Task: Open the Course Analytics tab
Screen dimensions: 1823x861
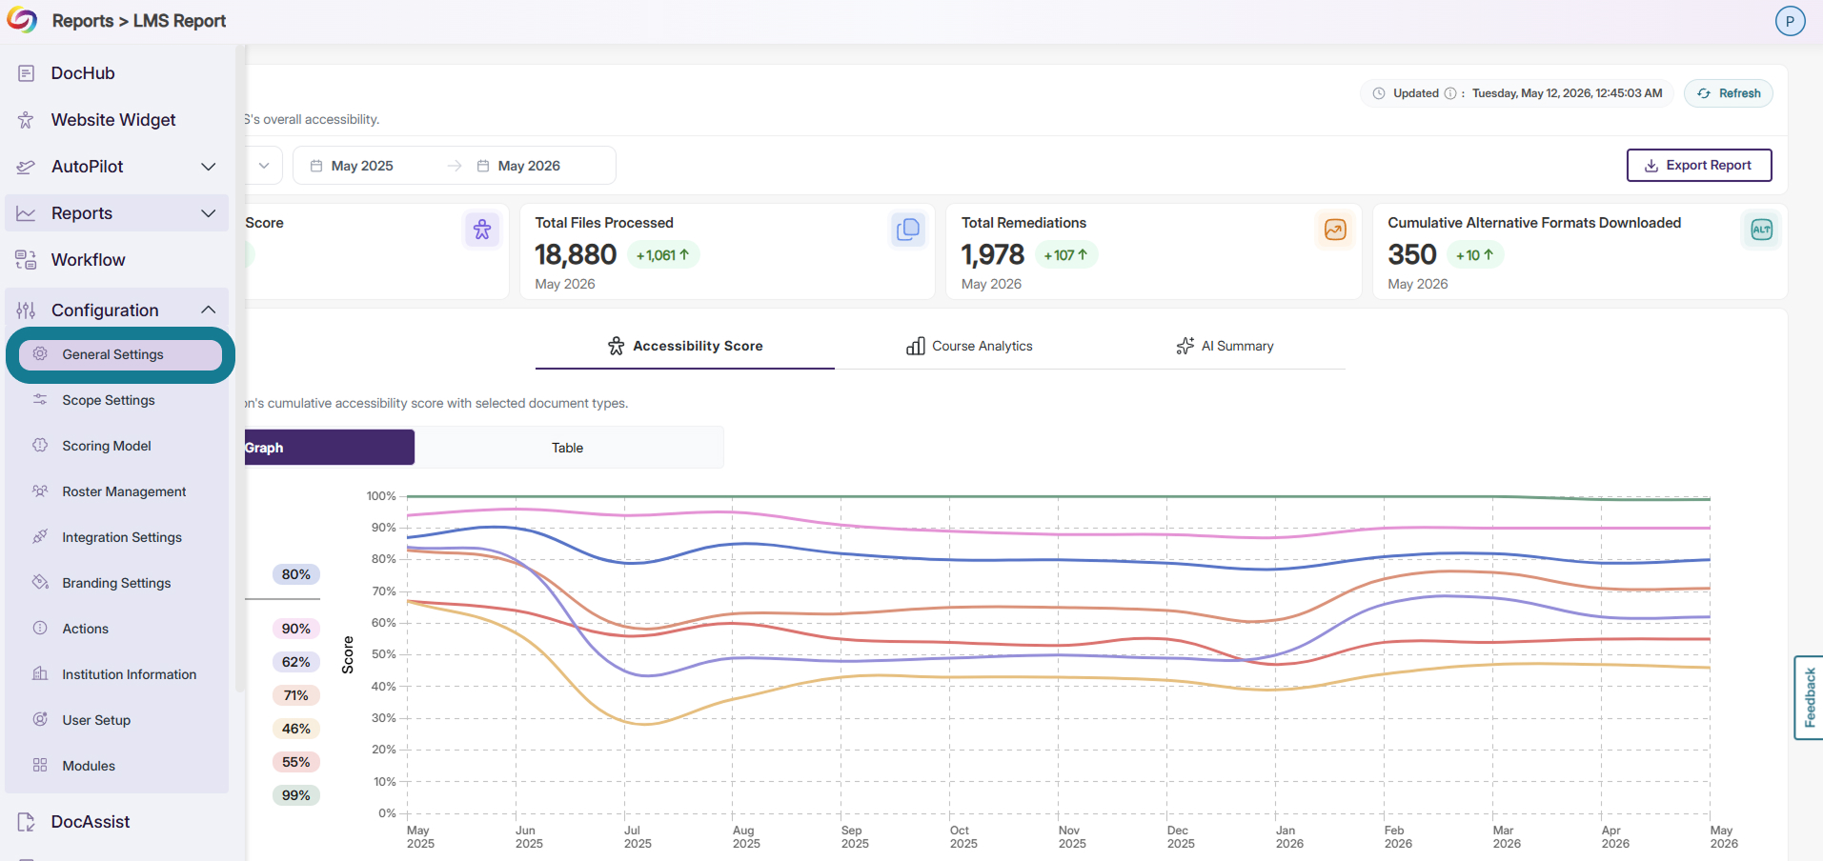Action: 969,346
